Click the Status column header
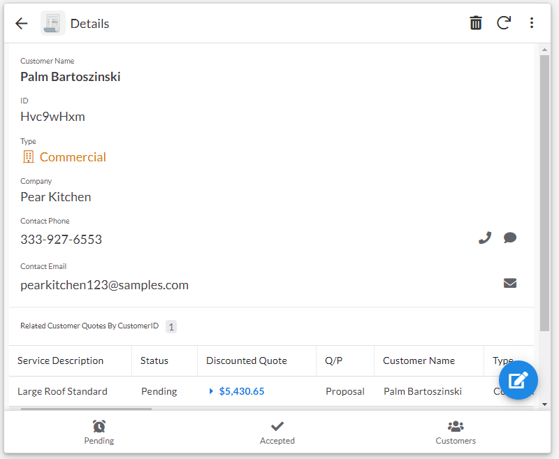Image resolution: width=559 pixels, height=459 pixels. click(x=154, y=360)
